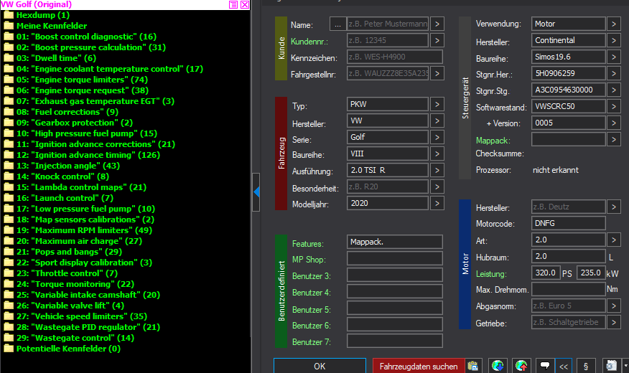Screen dimensions: 629x373
Task: Click the clipboard paste icon beside Fahrzeugdaten suchen
Action: click(473, 366)
